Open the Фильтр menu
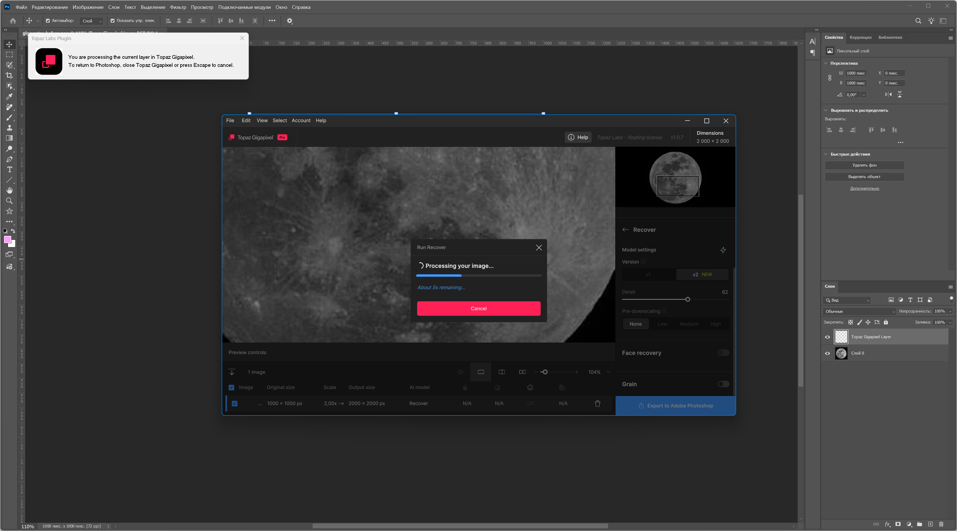This screenshot has height=531, width=957. click(x=178, y=7)
